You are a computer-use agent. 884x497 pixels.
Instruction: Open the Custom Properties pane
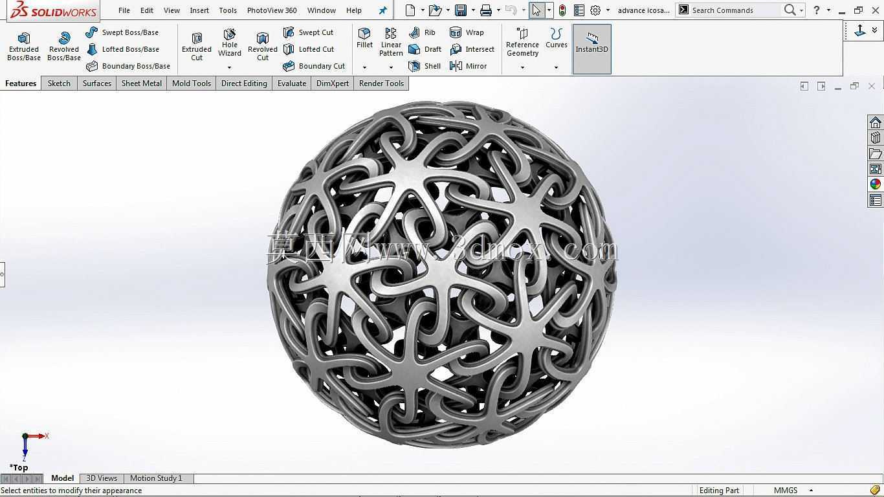pos(876,201)
